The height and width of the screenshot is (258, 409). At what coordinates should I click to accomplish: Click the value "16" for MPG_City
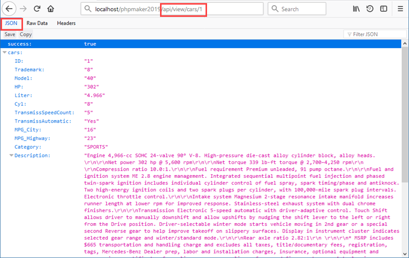point(90,130)
